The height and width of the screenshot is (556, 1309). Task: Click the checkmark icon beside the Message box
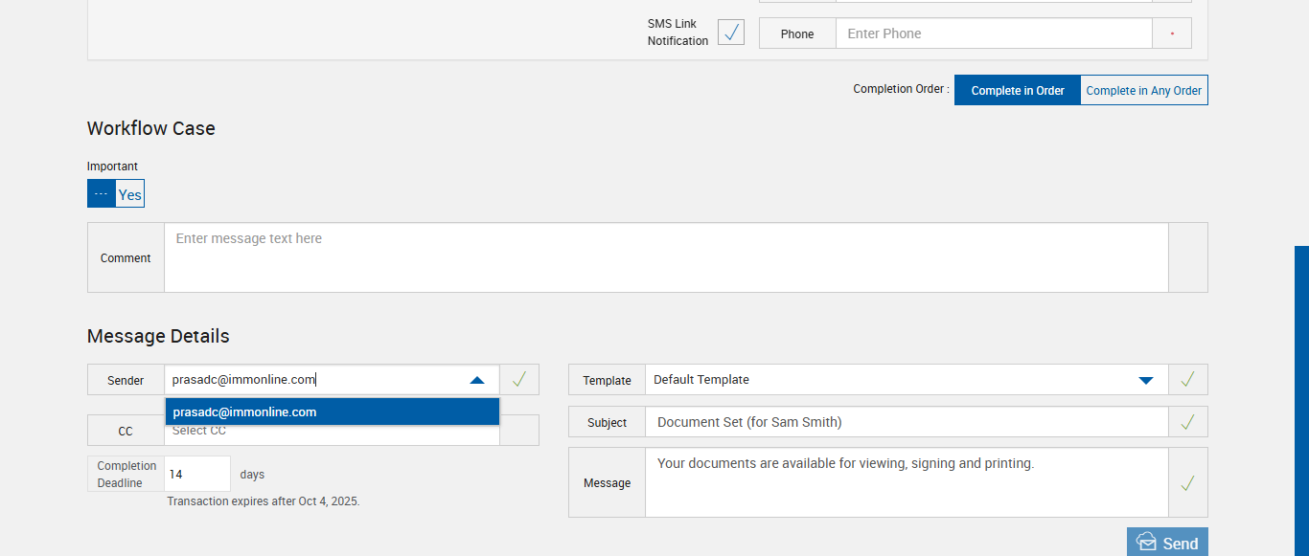[x=1187, y=483]
